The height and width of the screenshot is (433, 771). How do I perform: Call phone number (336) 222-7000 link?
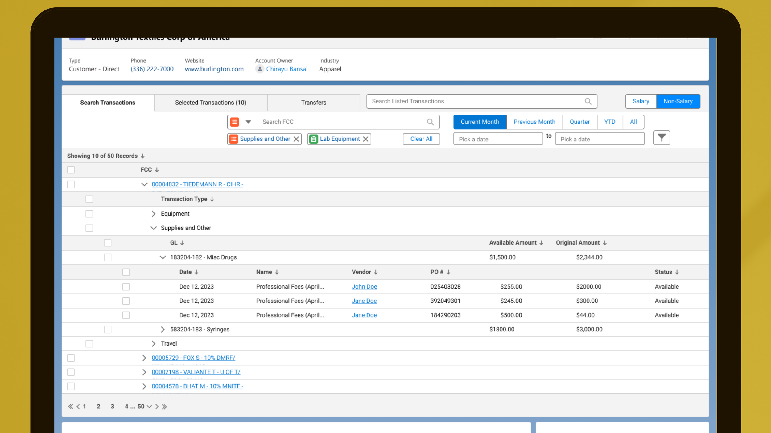(x=152, y=69)
